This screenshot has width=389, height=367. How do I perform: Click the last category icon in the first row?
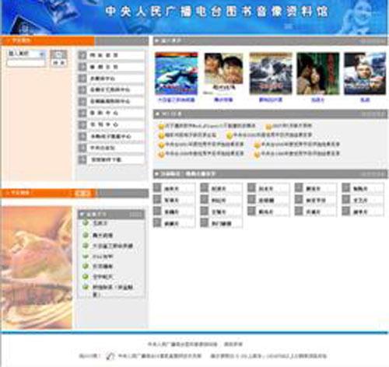[x=346, y=187]
